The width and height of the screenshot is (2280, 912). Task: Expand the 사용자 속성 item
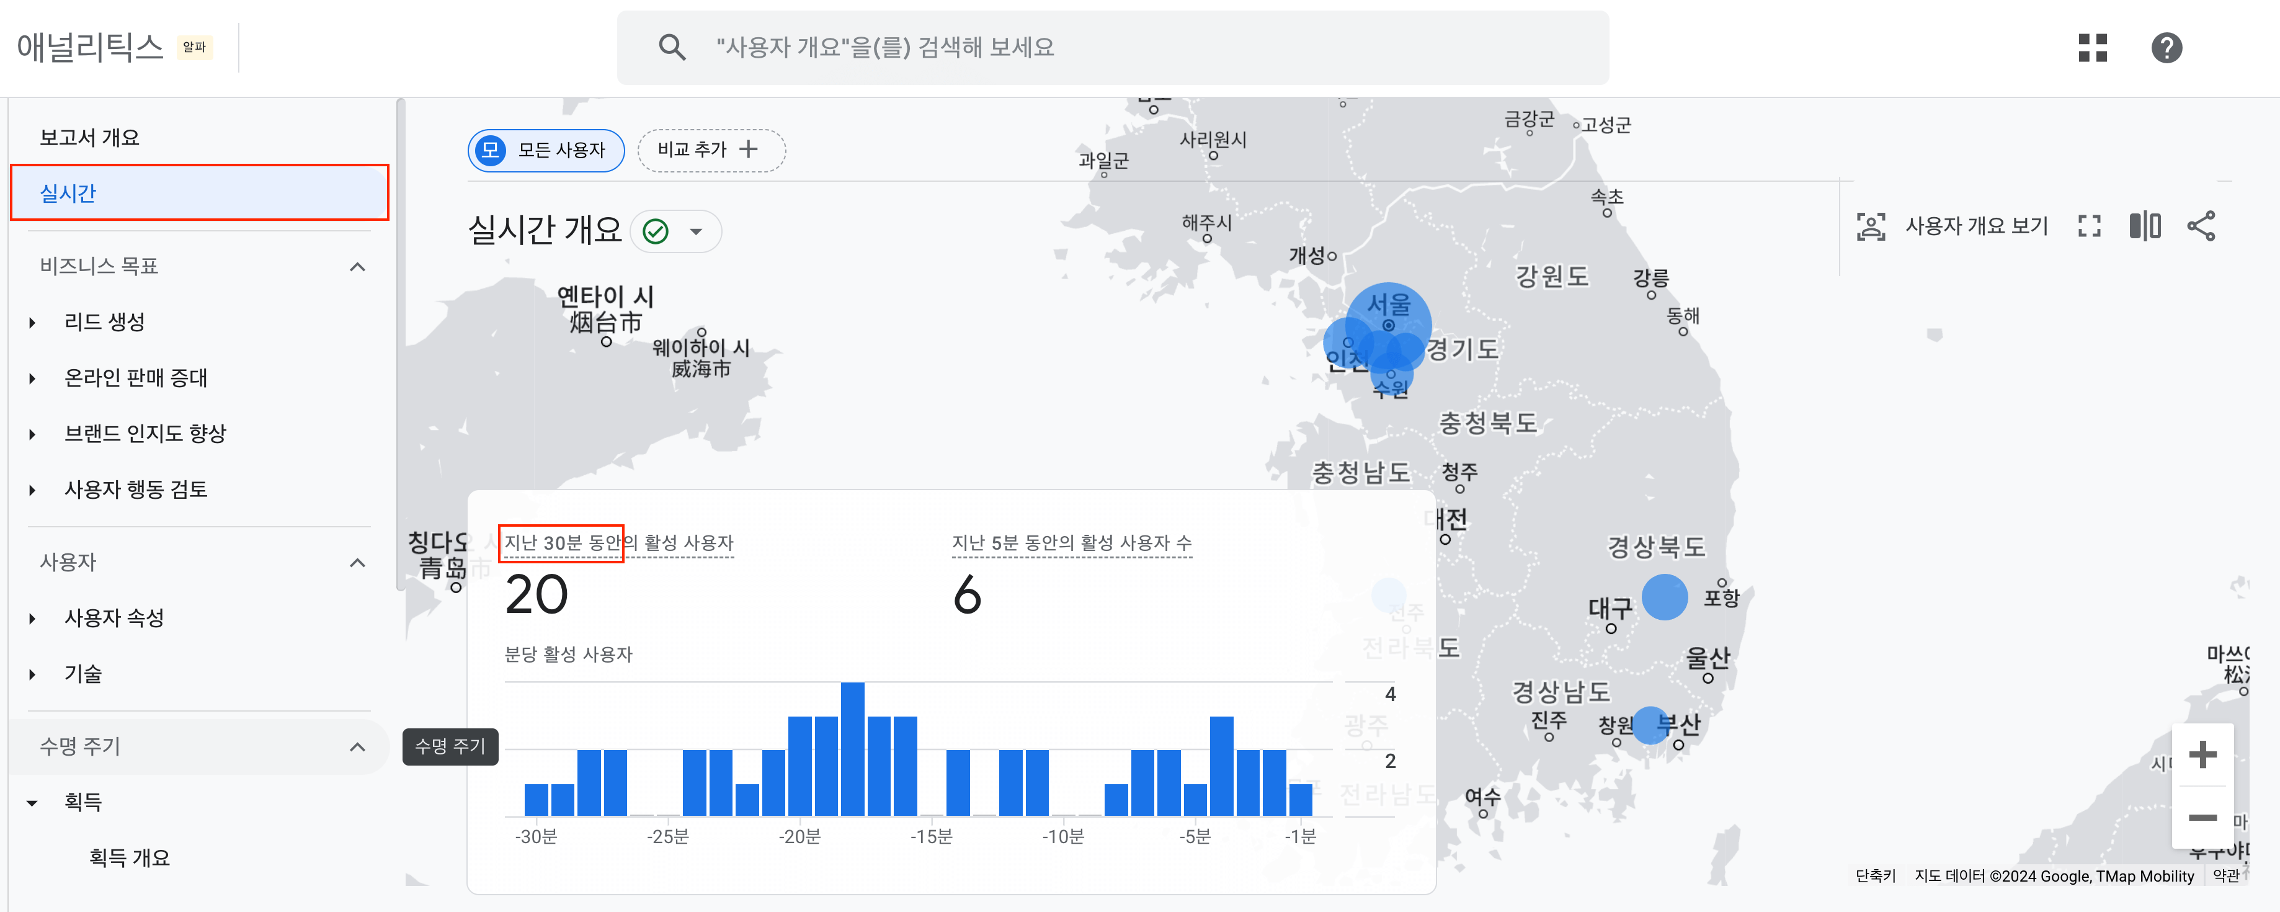coord(33,618)
